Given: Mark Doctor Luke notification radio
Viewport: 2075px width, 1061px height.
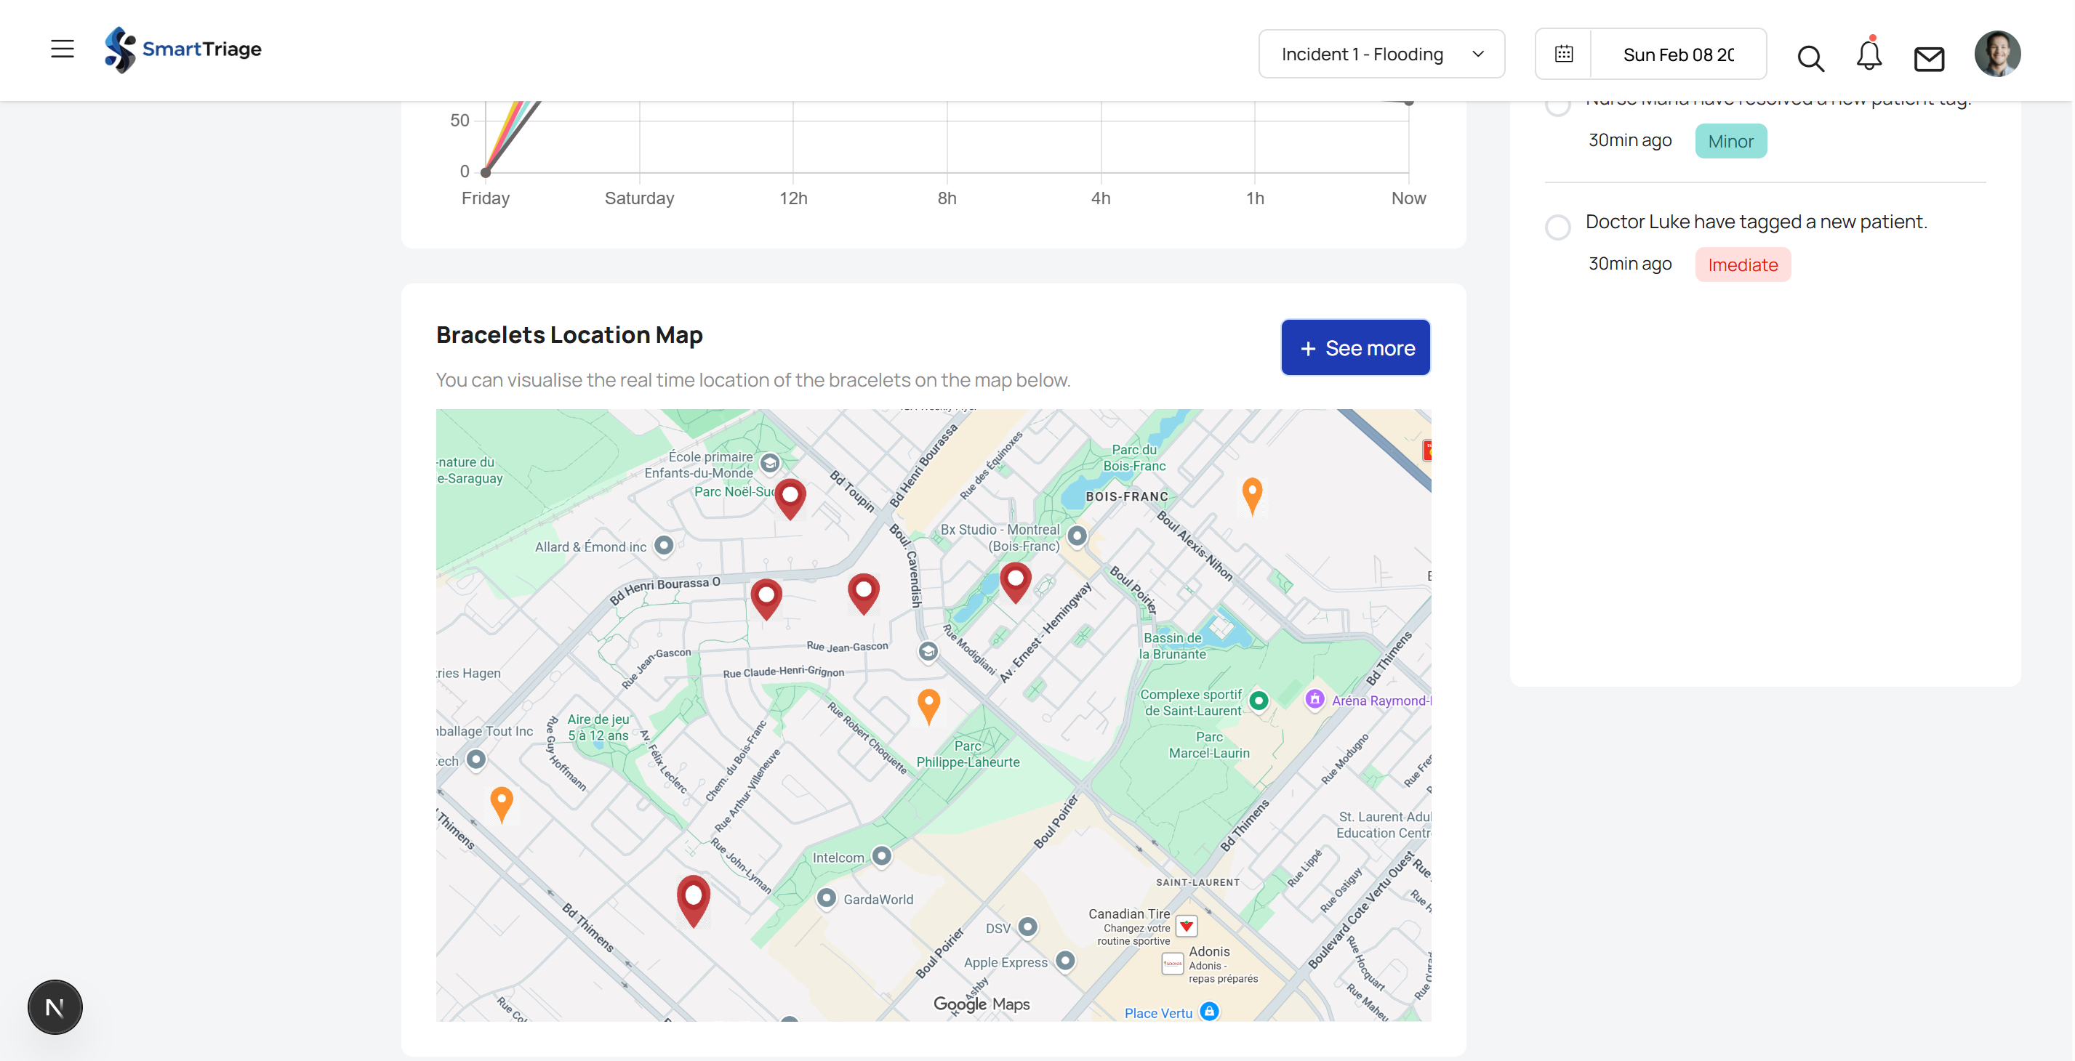Looking at the screenshot, I should click(x=1558, y=227).
